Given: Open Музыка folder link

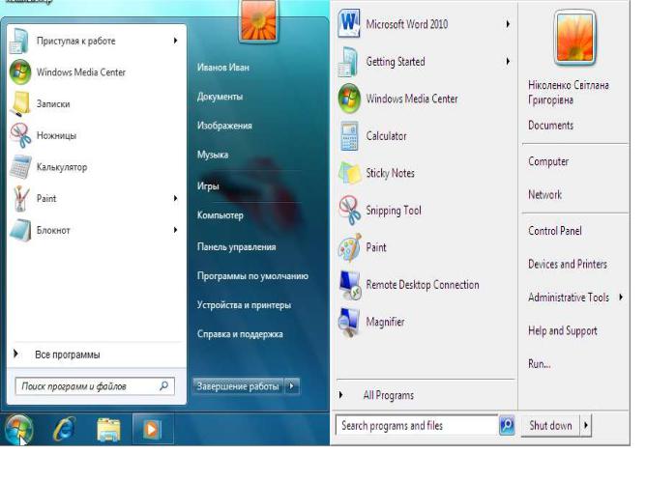Looking at the screenshot, I should point(213,155).
